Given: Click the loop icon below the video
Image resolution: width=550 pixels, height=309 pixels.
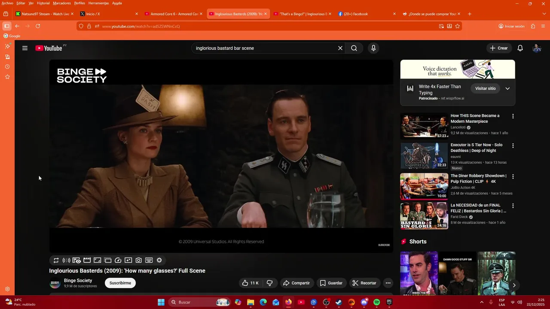Looking at the screenshot, I should tap(56, 260).
